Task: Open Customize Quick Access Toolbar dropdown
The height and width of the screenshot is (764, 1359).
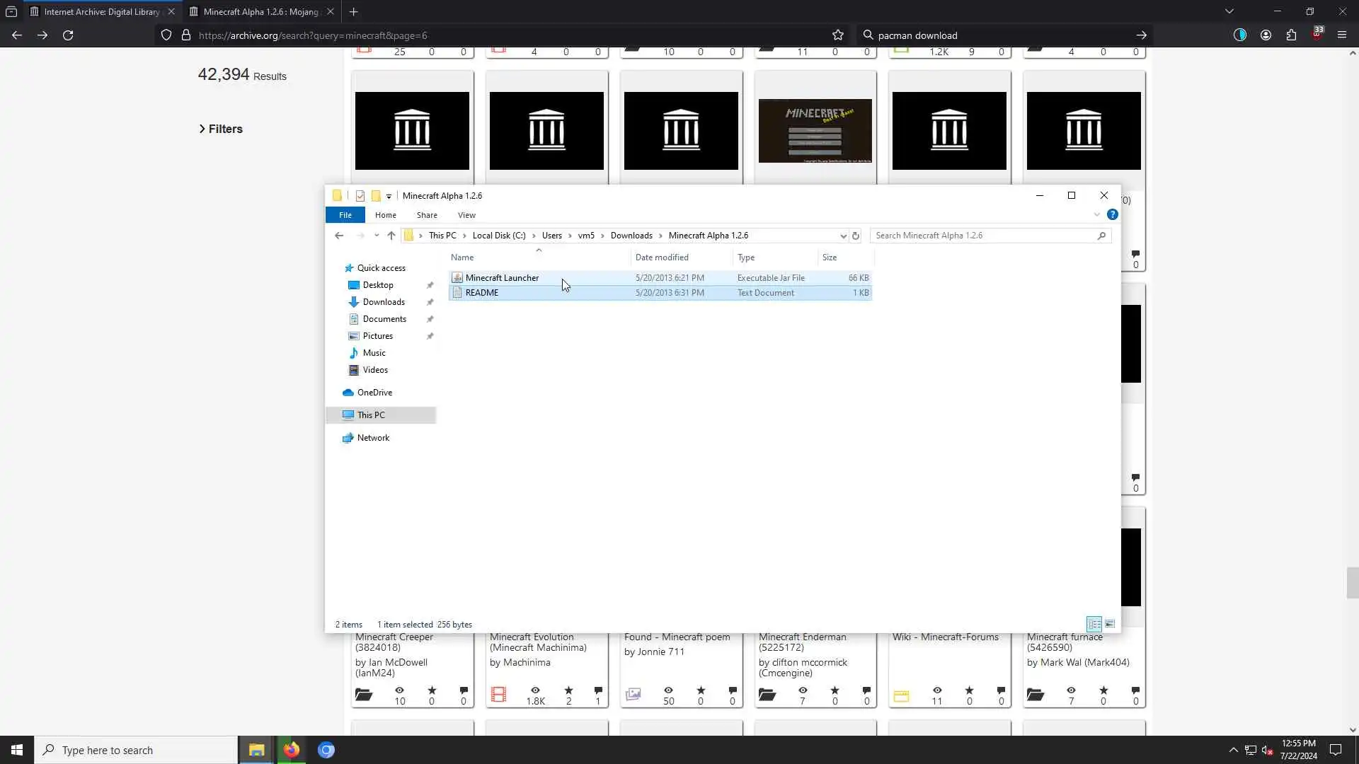Action: click(x=389, y=197)
